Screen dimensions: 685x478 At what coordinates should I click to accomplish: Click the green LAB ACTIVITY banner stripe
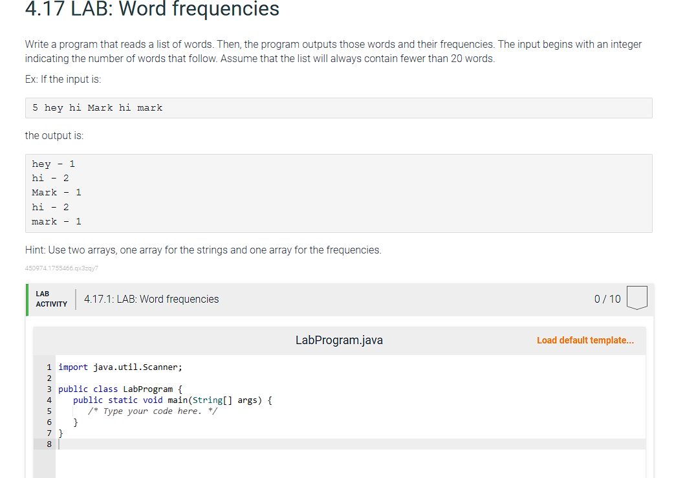26,299
